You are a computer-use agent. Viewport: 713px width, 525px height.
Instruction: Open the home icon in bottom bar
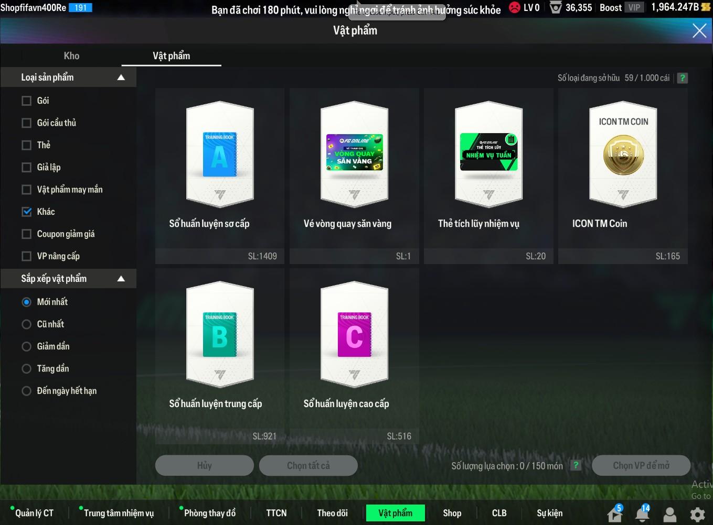pyautogui.click(x=614, y=515)
